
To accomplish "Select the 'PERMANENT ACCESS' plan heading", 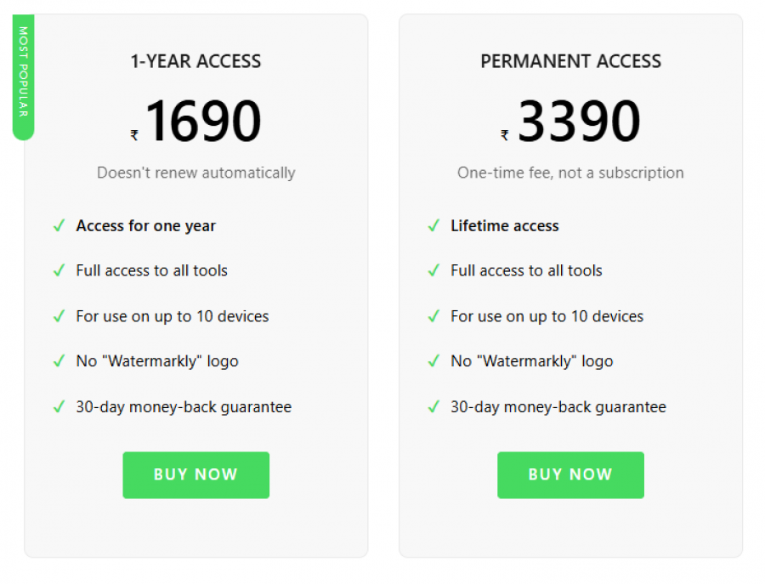I will coord(570,61).
